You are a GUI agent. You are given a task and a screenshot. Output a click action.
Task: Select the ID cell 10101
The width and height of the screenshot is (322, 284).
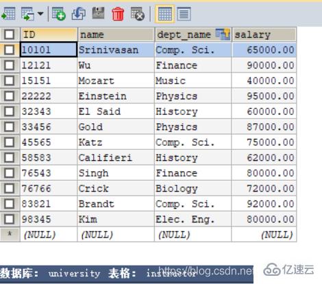click(x=49, y=50)
